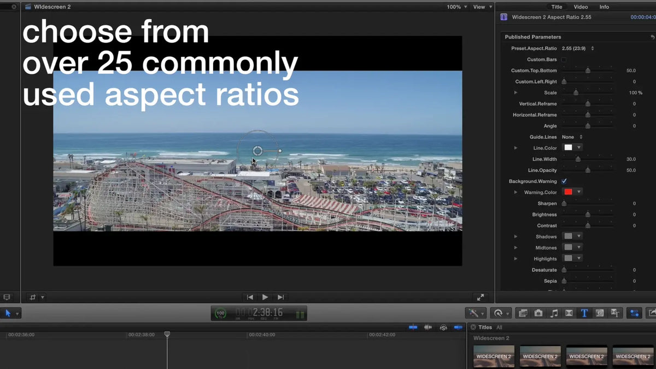Viewport: 656px width, 369px height.
Task: Expand the Line.Color disclosure triangle
Action: tap(516, 148)
